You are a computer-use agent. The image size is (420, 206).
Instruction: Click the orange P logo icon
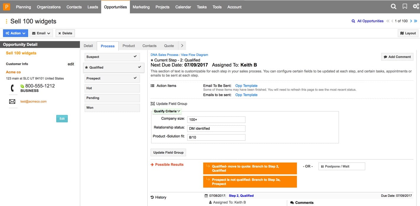tap(7, 7)
